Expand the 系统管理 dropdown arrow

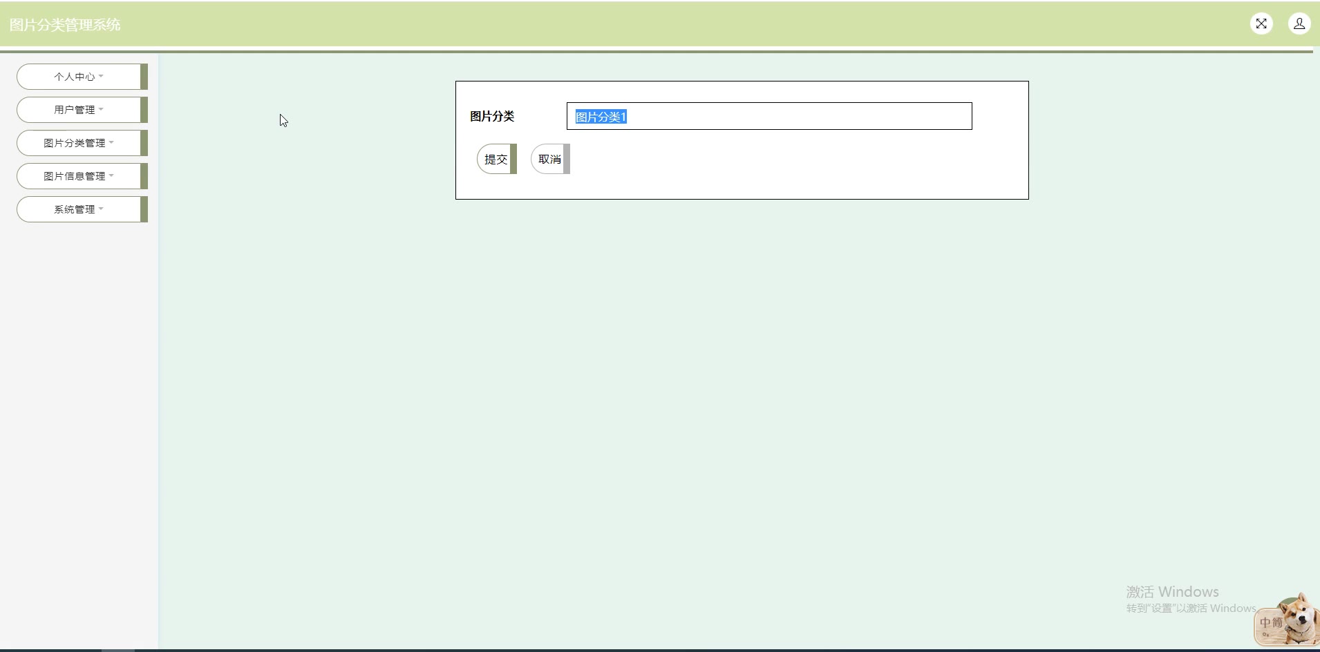(x=101, y=209)
